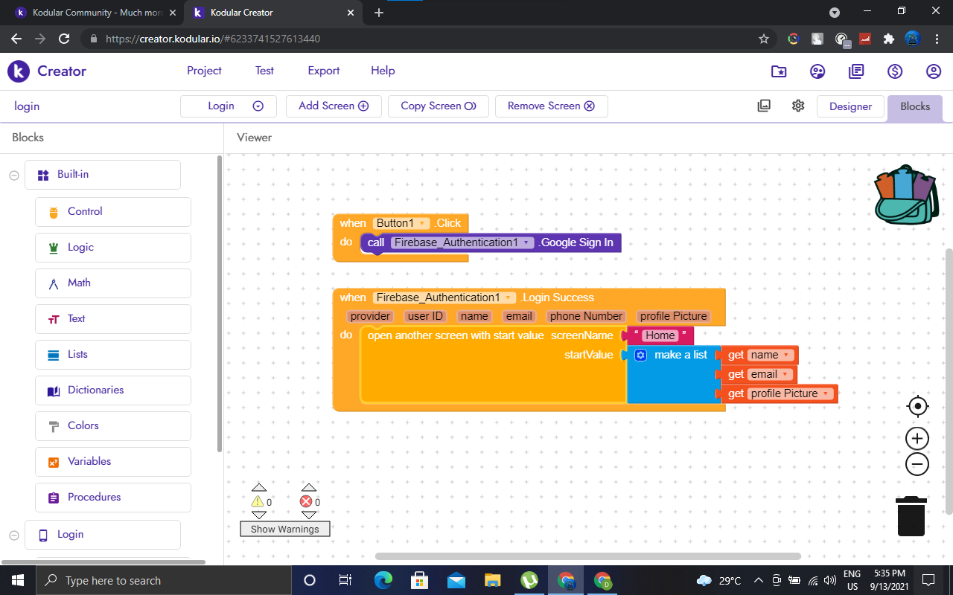Click the Show Warnings button

[284, 529]
